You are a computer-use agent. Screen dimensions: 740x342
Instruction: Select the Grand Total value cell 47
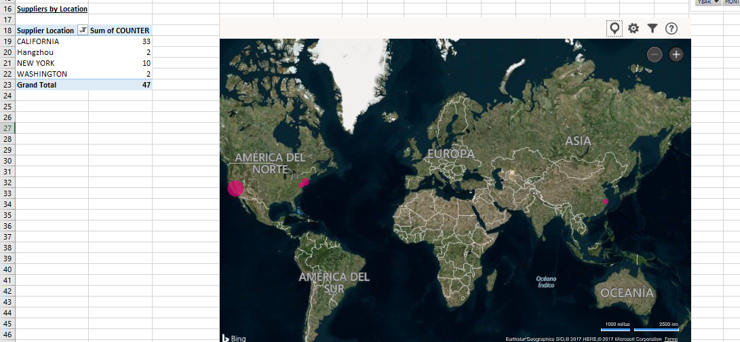pyautogui.click(x=120, y=85)
